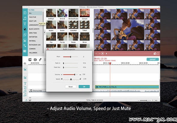This screenshot has width=177, height=123.
Task: Adjust the Volume slider handle
Action: [75, 75]
